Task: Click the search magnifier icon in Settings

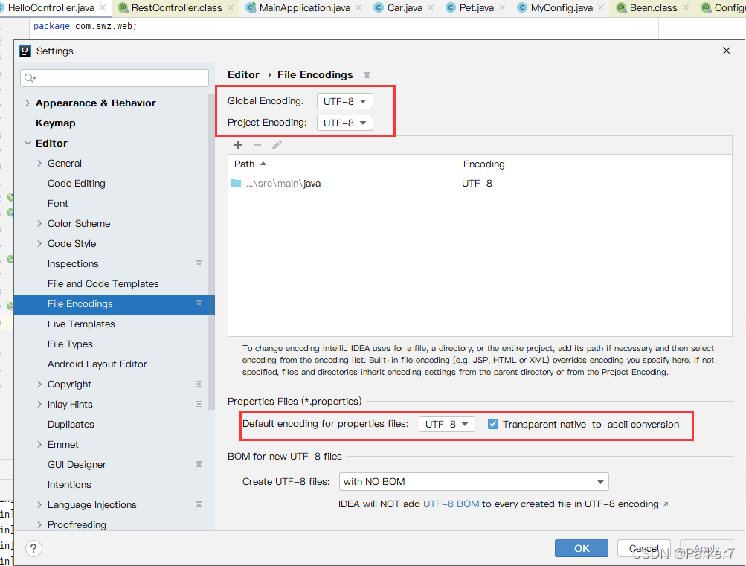Action: [x=30, y=78]
